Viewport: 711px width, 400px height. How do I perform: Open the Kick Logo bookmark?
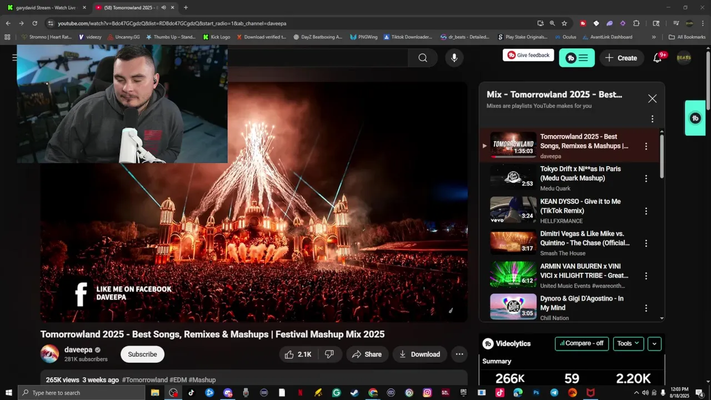pyautogui.click(x=217, y=37)
